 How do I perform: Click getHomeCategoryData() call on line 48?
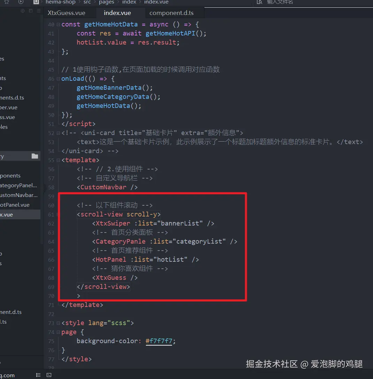coord(118,97)
